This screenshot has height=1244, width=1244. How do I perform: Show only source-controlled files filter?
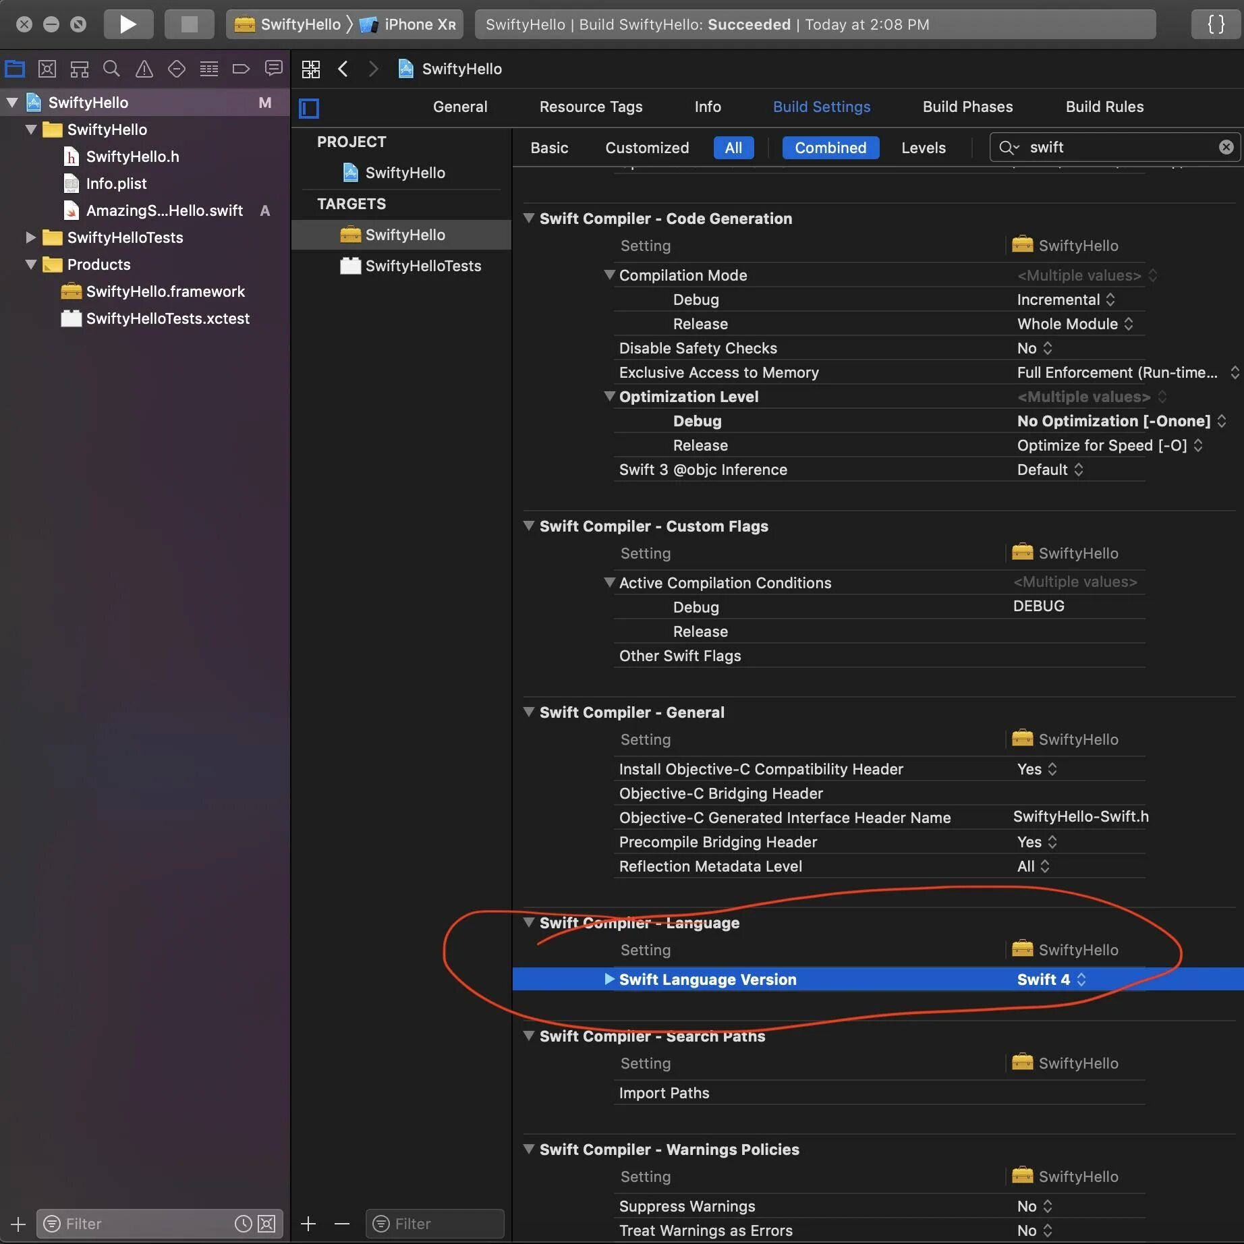pos(267,1224)
